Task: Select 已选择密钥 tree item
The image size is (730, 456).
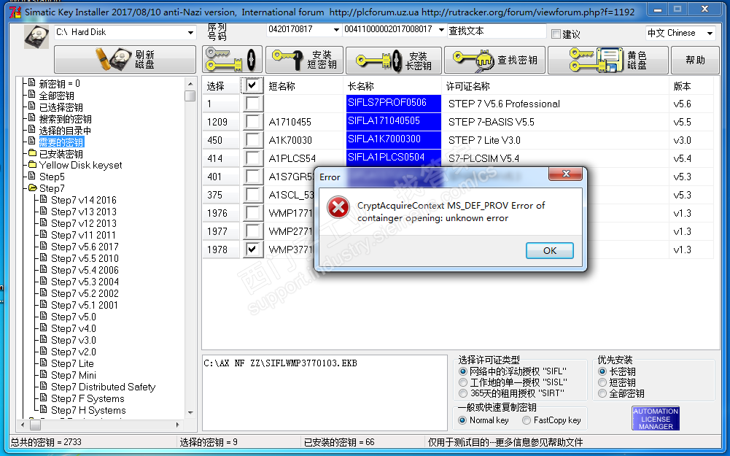Action: (61, 107)
